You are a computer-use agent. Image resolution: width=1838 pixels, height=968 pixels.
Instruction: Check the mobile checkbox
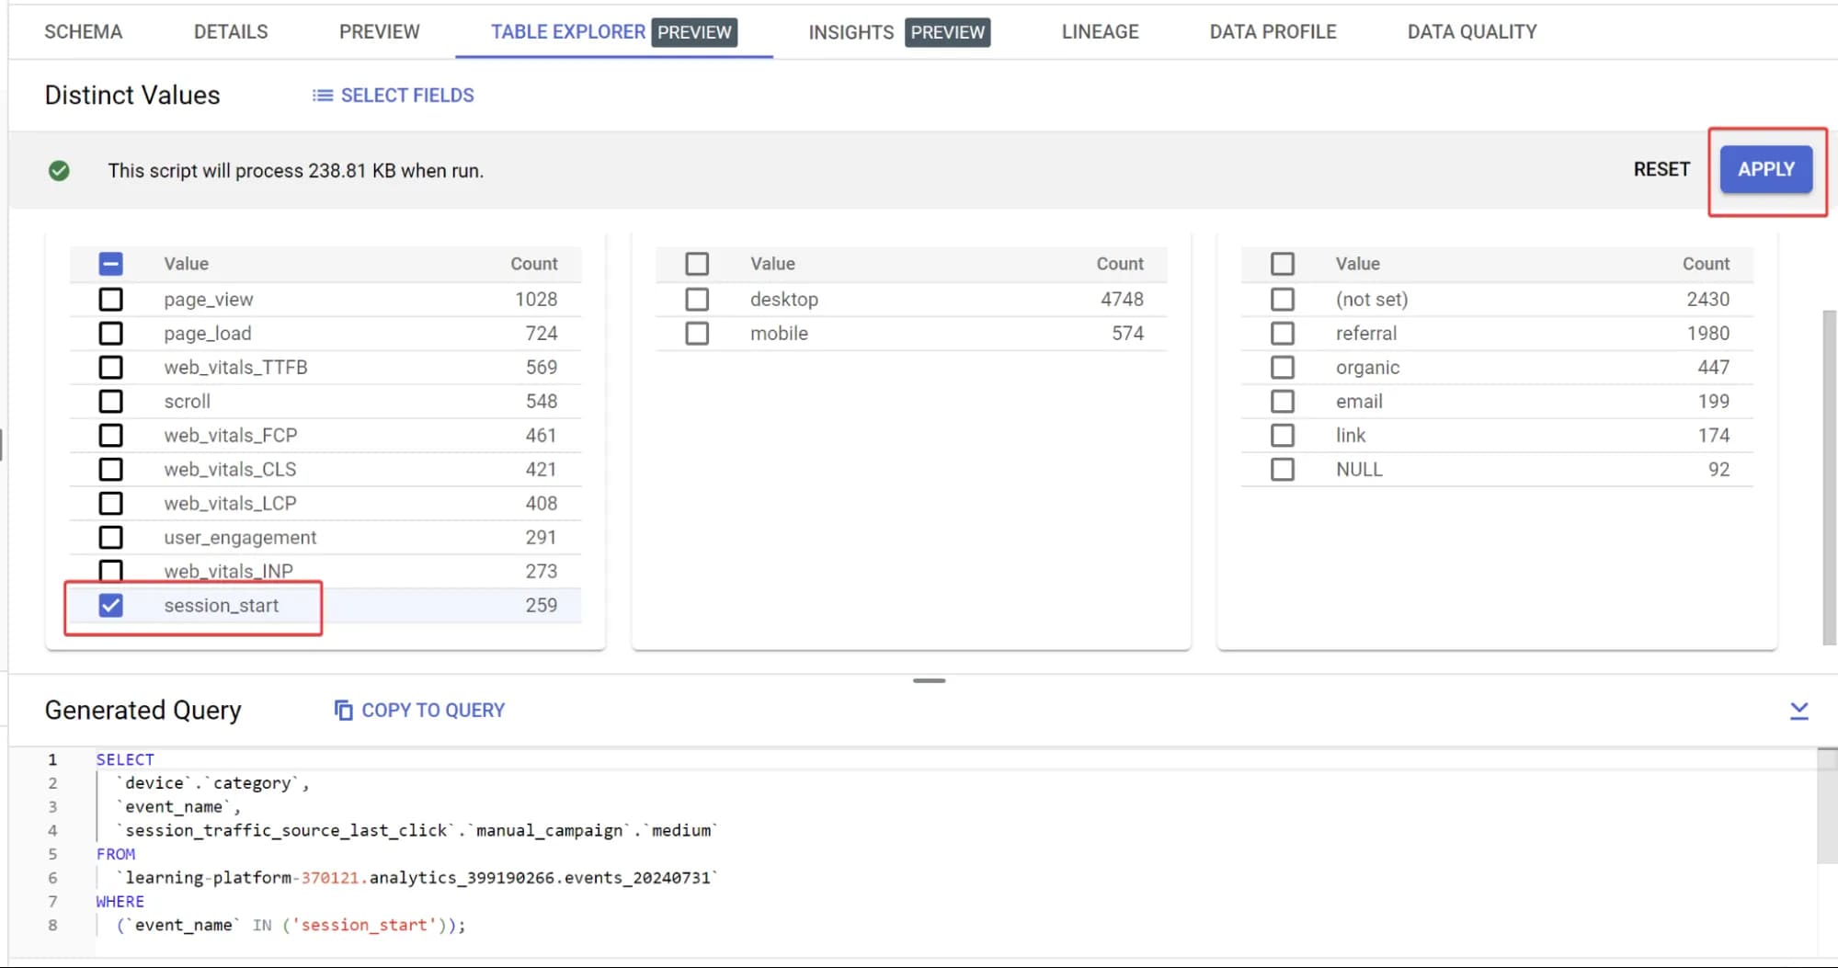[697, 334]
